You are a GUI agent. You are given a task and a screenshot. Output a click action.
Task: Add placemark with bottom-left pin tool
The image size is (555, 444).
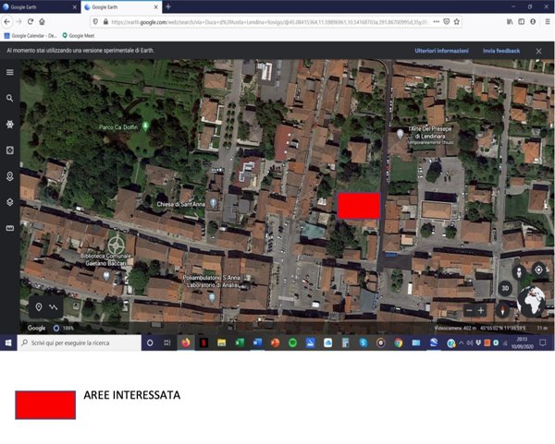(39, 307)
